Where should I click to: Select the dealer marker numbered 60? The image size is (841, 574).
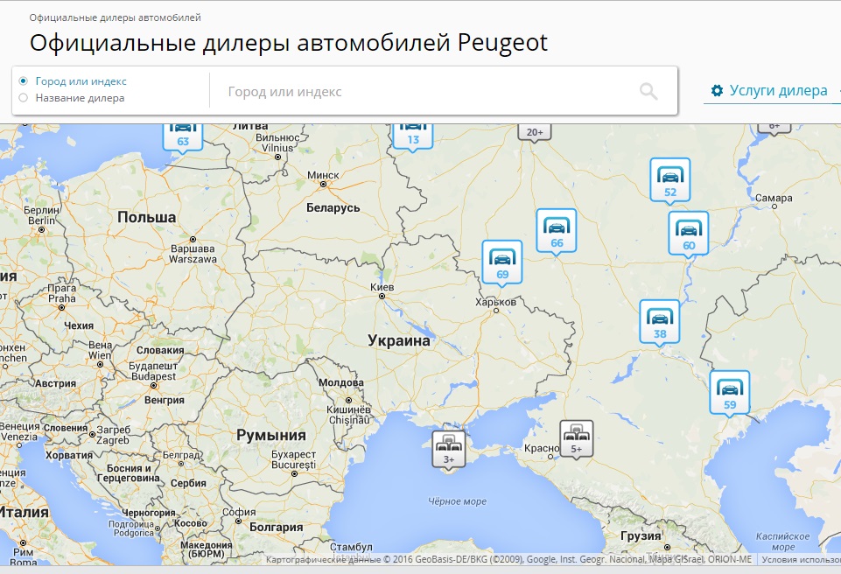click(688, 233)
